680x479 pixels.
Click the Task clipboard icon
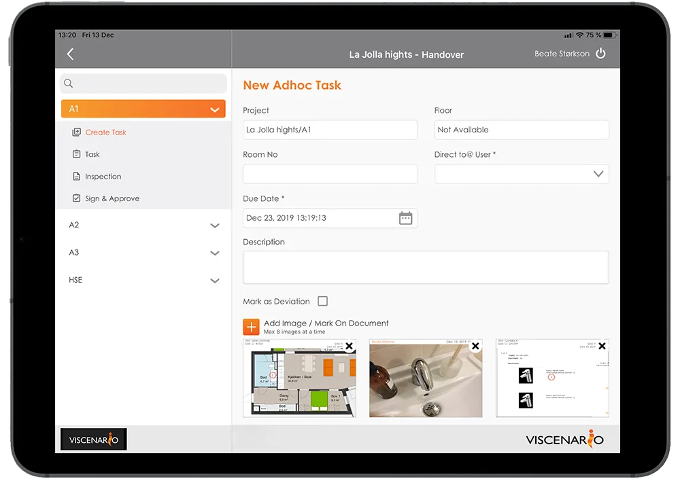point(76,154)
